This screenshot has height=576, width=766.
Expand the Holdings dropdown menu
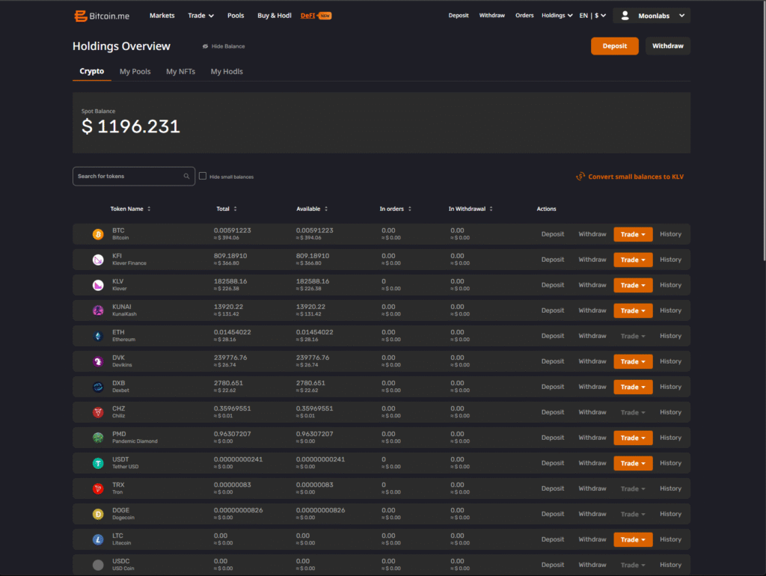tap(557, 16)
